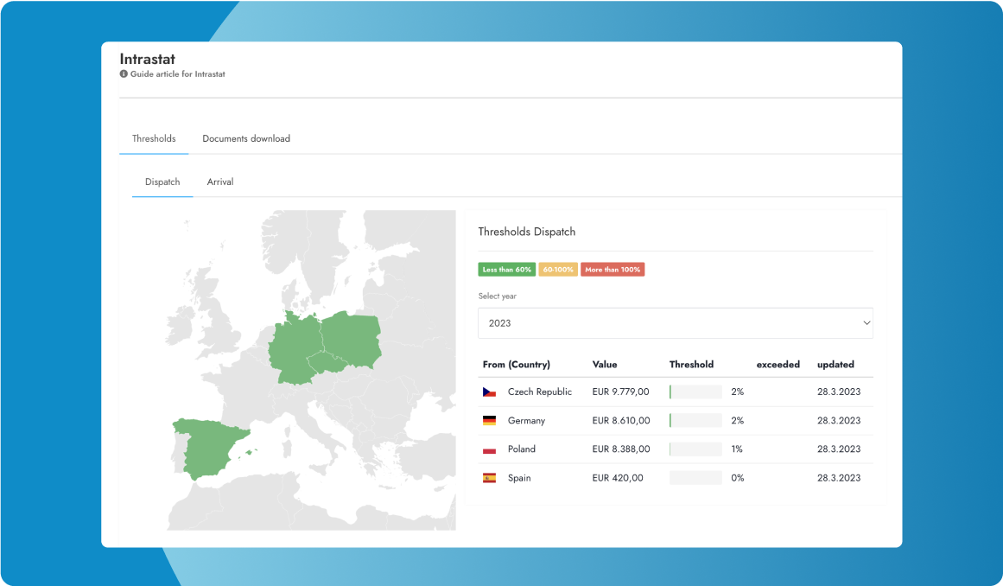
Task: Select the Dispatch sub-tab
Action: coord(162,182)
